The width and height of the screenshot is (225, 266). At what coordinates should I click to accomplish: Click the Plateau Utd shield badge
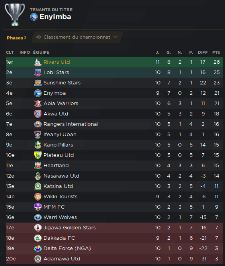[x=38, y=155]
